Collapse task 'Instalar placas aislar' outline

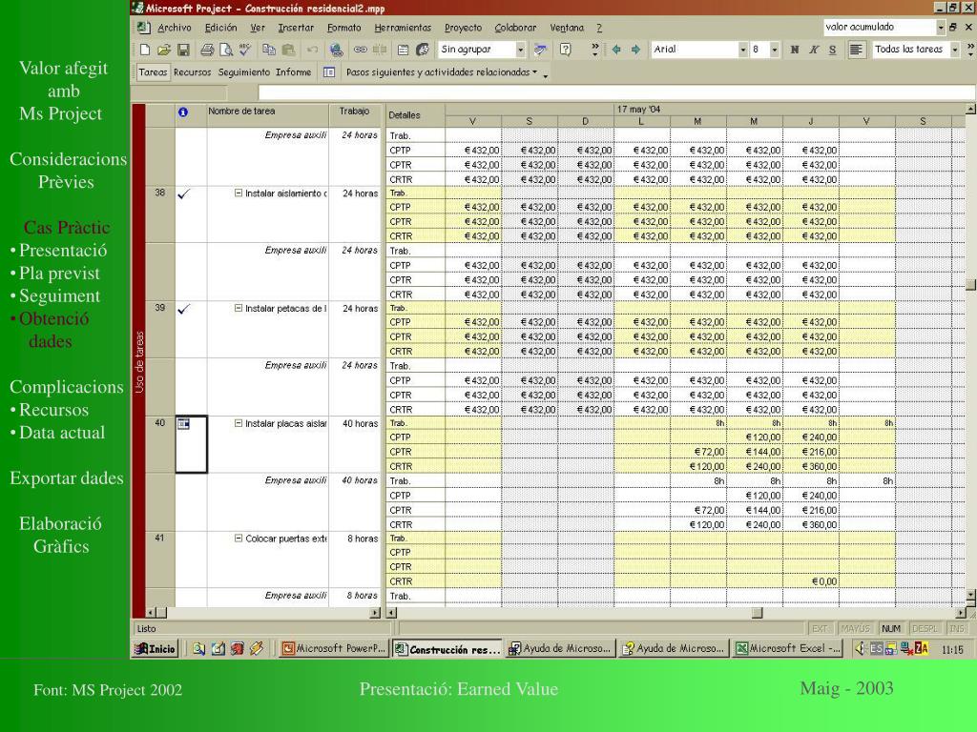point(238,423)
